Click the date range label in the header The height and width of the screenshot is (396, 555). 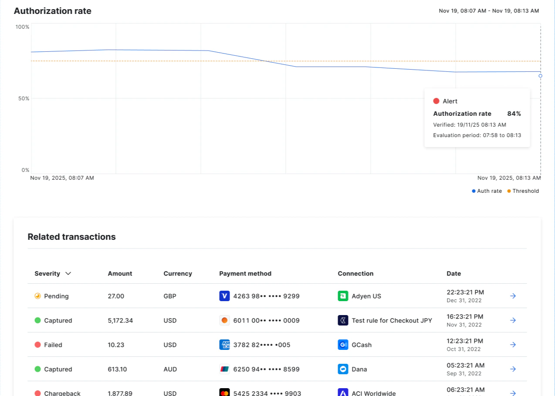(489, 10)
